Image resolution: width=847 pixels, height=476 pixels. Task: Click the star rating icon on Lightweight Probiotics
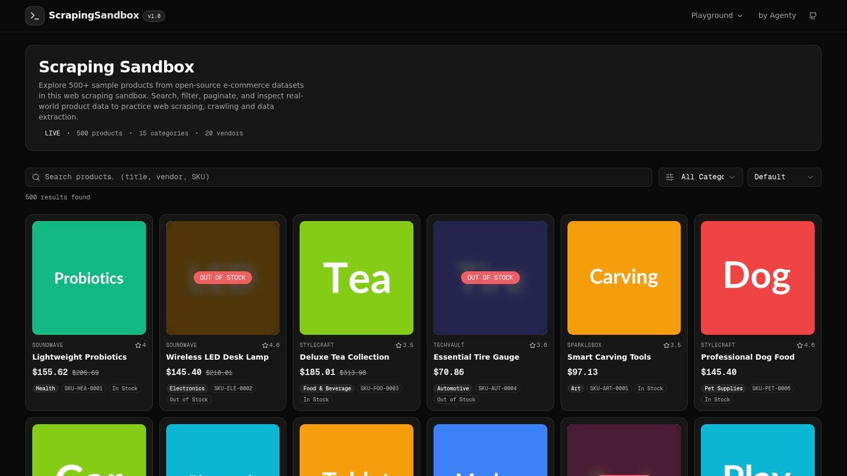(138, 345)
